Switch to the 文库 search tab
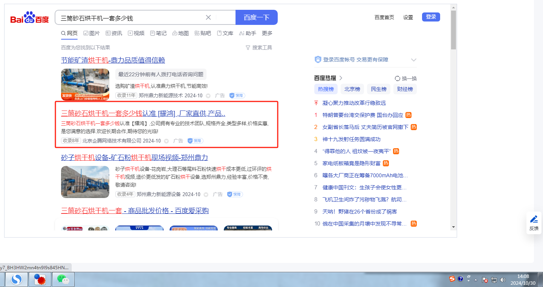This screenshot has width=543, height=287. click(225, 33)
